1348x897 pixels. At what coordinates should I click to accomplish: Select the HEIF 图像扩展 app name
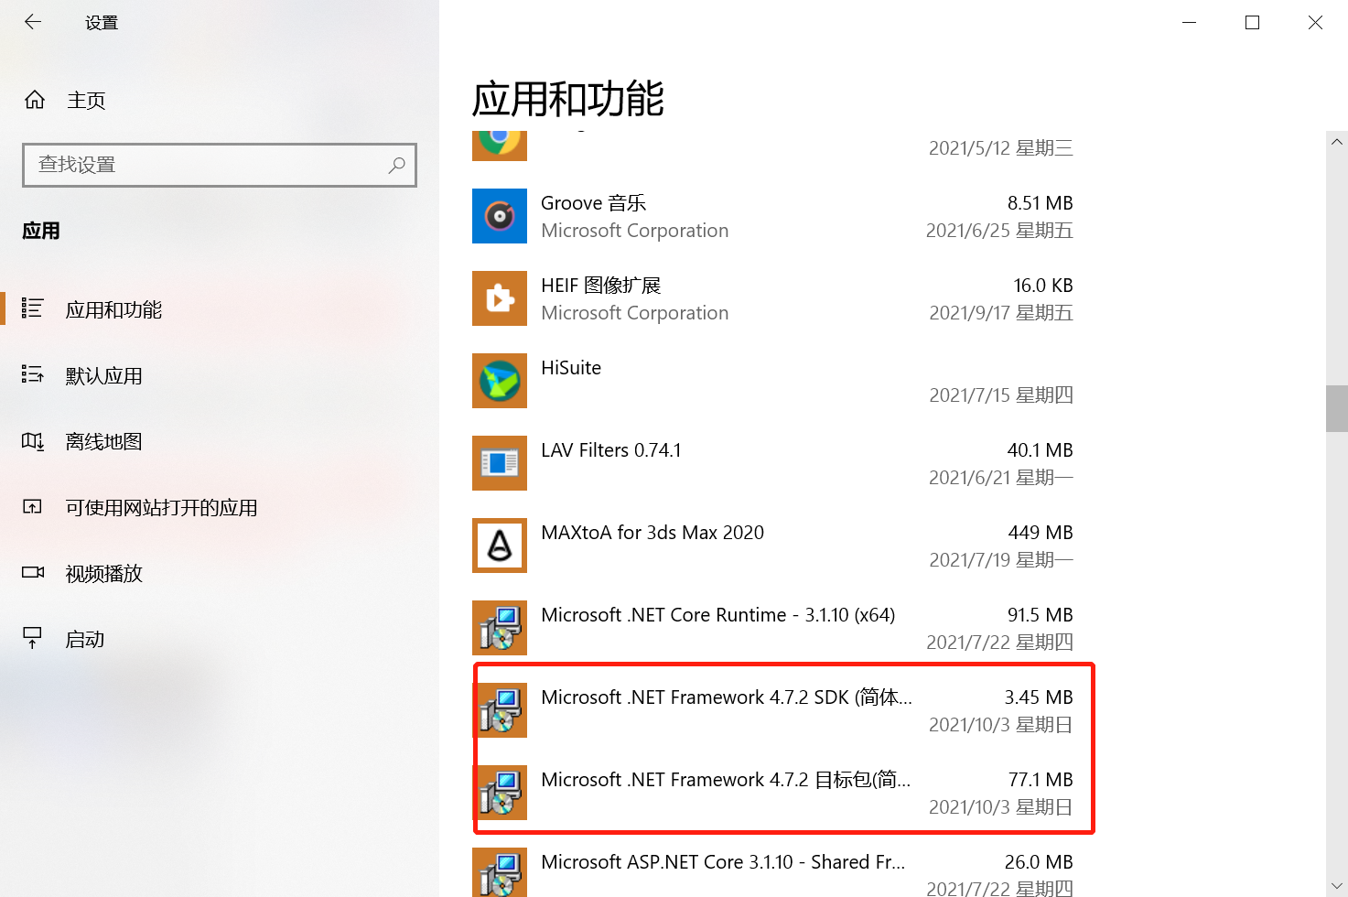600,286
